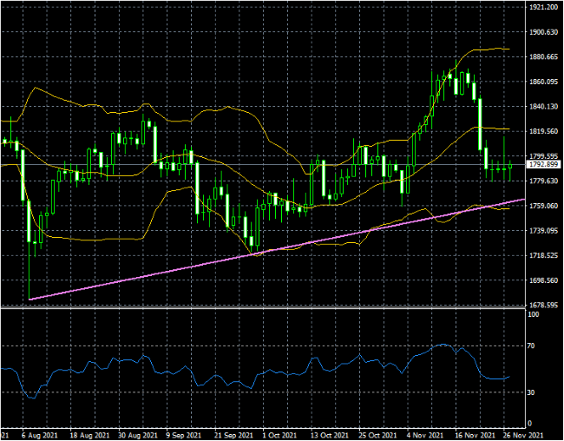Select the 1759.060 price axis label
Viewport: 564px width, 441px height.
(x=543, y=206)
